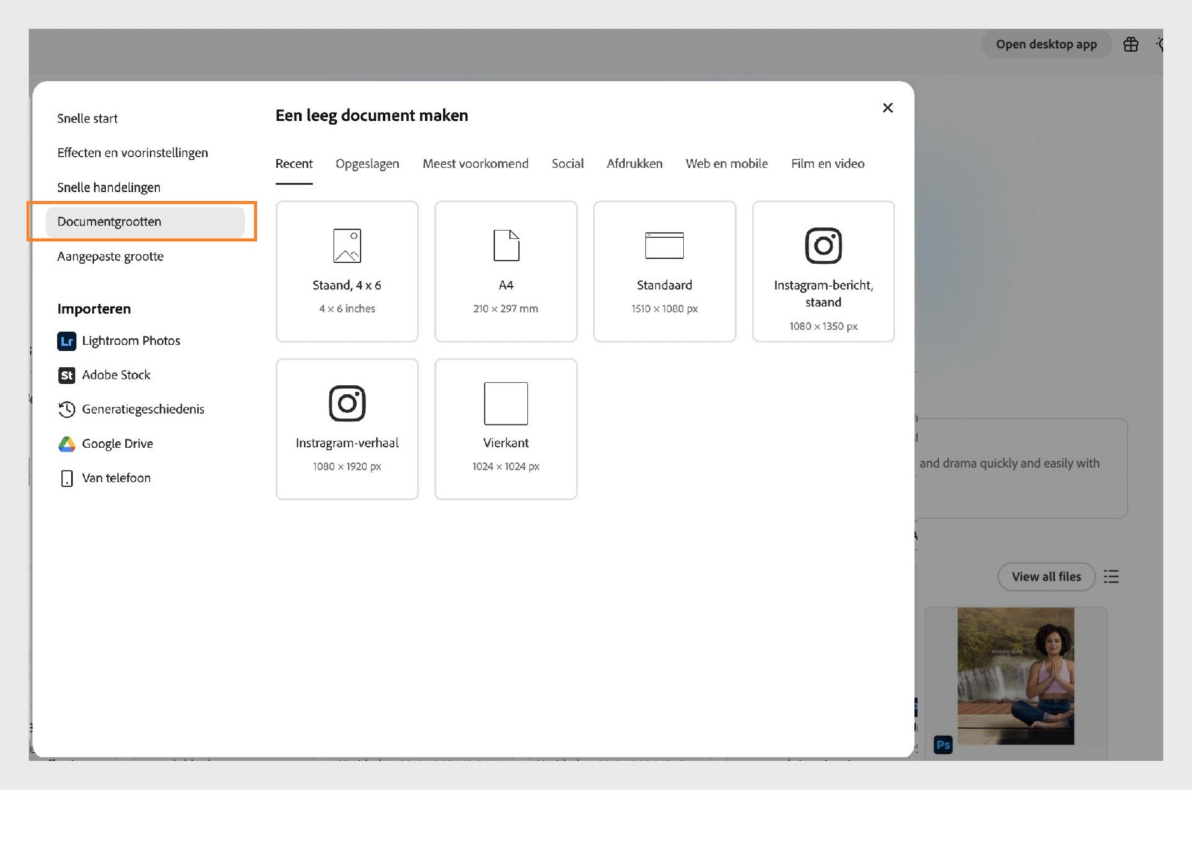Open Snelle start in the sidebar
Screen dimensions: 1192x861
click(88, 119)
